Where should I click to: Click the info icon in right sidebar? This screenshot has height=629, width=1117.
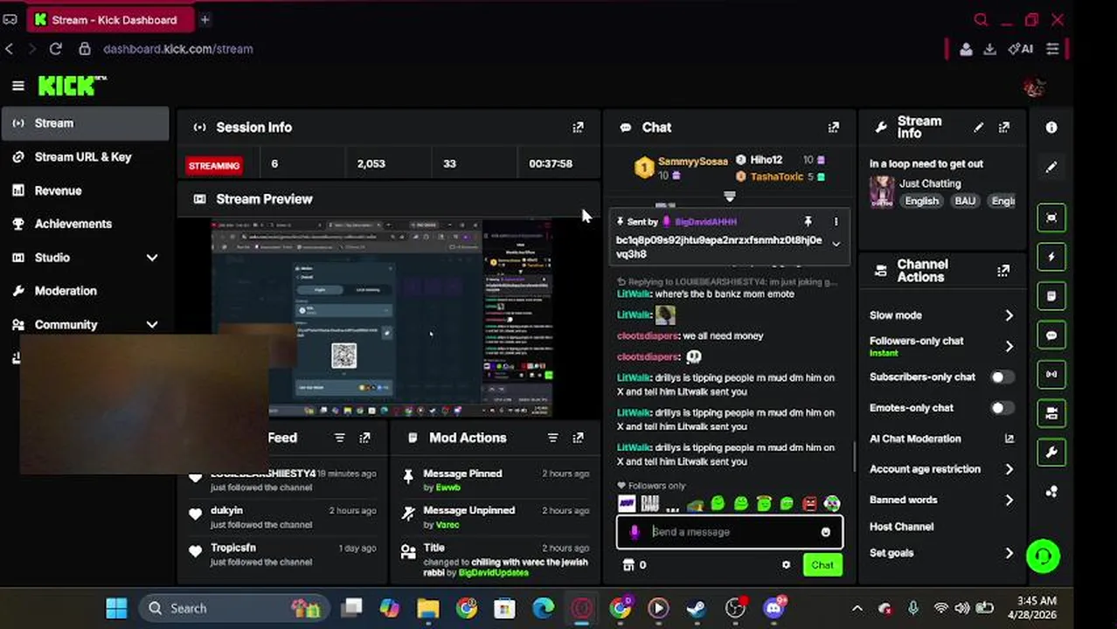point(1051,128)
